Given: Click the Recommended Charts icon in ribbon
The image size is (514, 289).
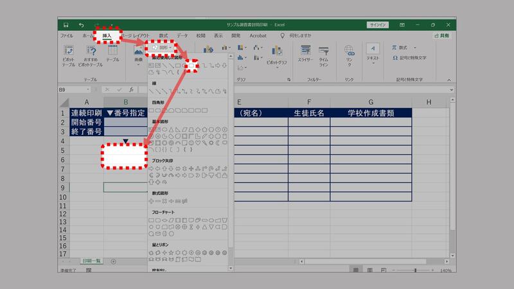Looking at the screenshot, I should coord(208,50).
